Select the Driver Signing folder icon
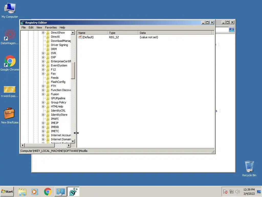262x197 pixels. tap(48, 45)
